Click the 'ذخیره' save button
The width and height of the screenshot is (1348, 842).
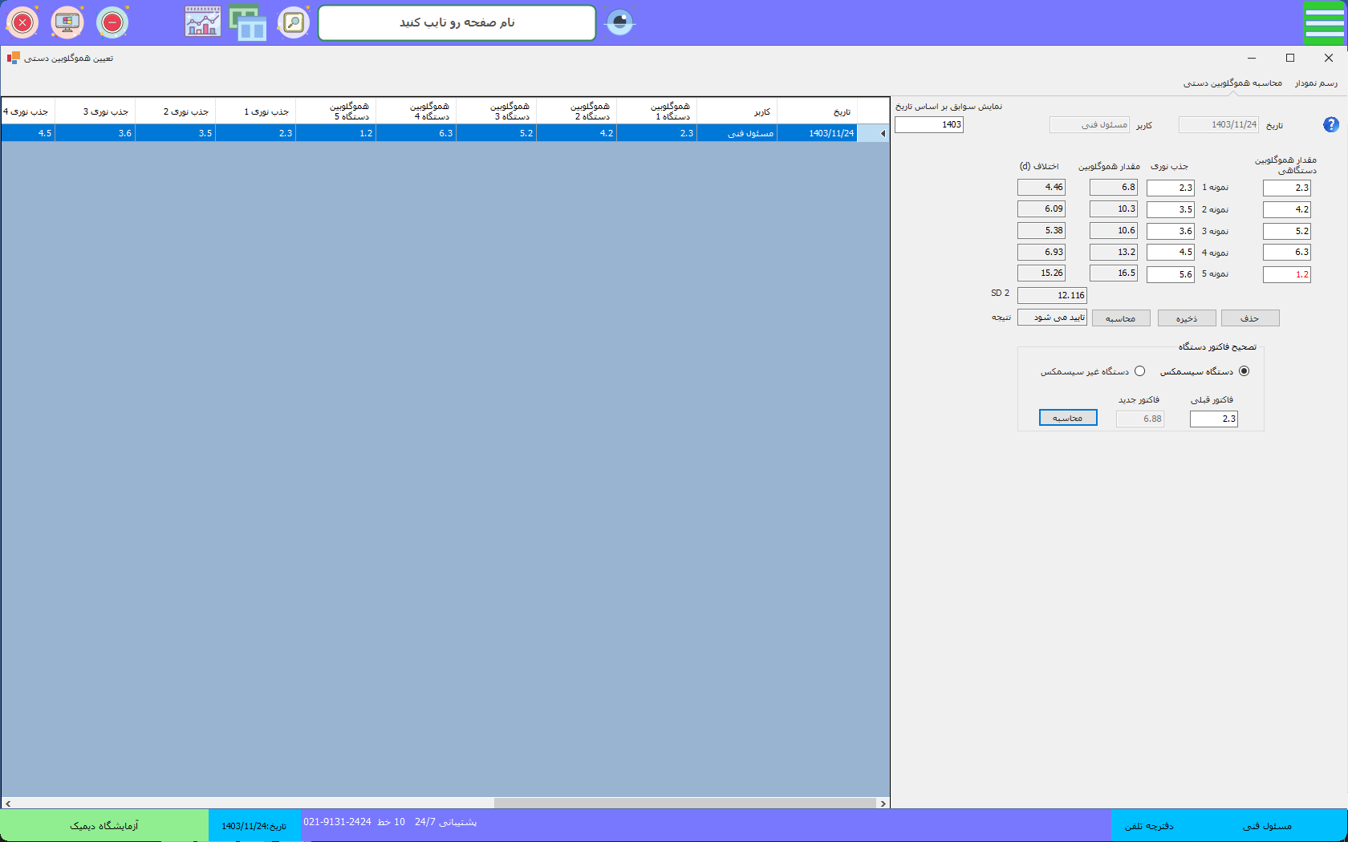1186,318
